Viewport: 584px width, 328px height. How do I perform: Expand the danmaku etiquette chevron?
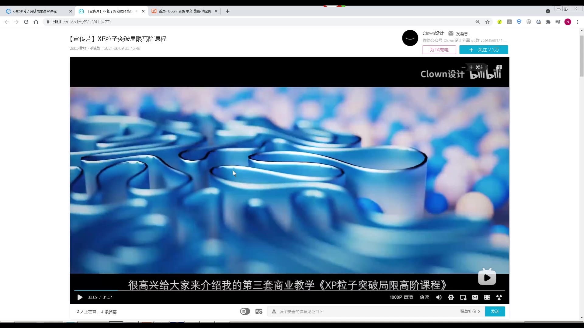[x=479, y=311]
